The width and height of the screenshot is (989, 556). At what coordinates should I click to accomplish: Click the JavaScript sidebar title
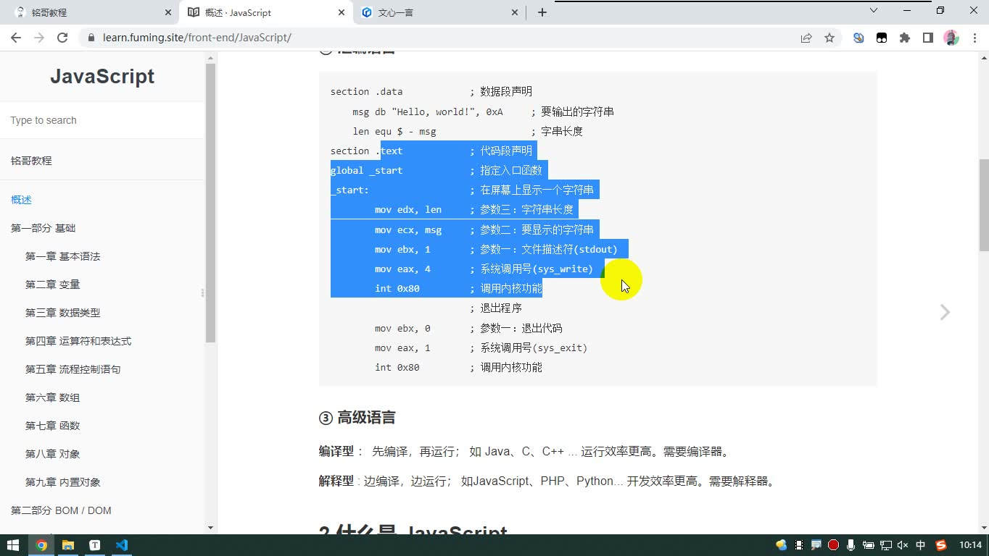[x=102, y=77]
